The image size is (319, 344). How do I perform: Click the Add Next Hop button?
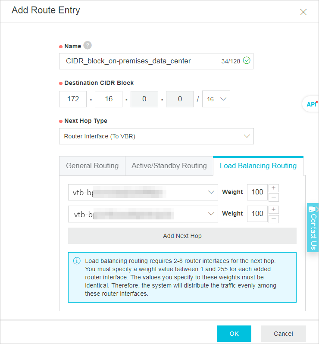pos(182,236)
